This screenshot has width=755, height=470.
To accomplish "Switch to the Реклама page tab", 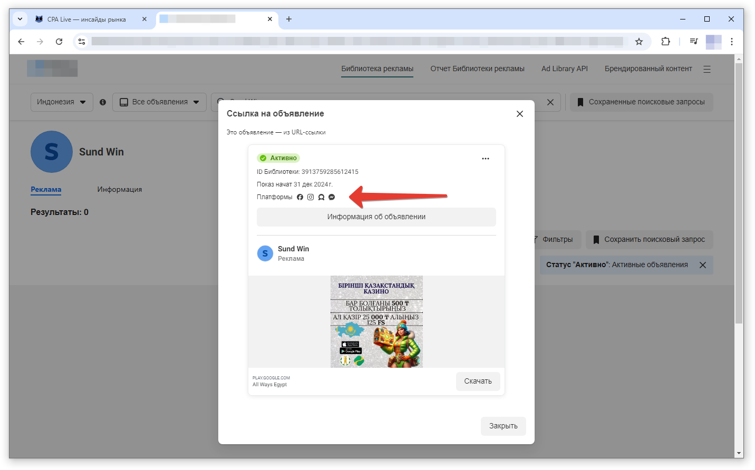I will 46,190.
